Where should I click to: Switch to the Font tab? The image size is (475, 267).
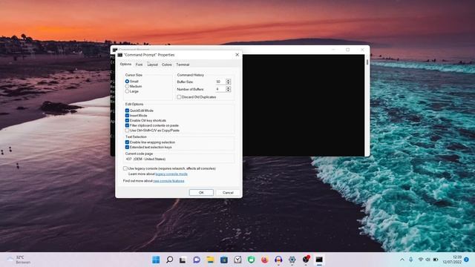[139, 65]
